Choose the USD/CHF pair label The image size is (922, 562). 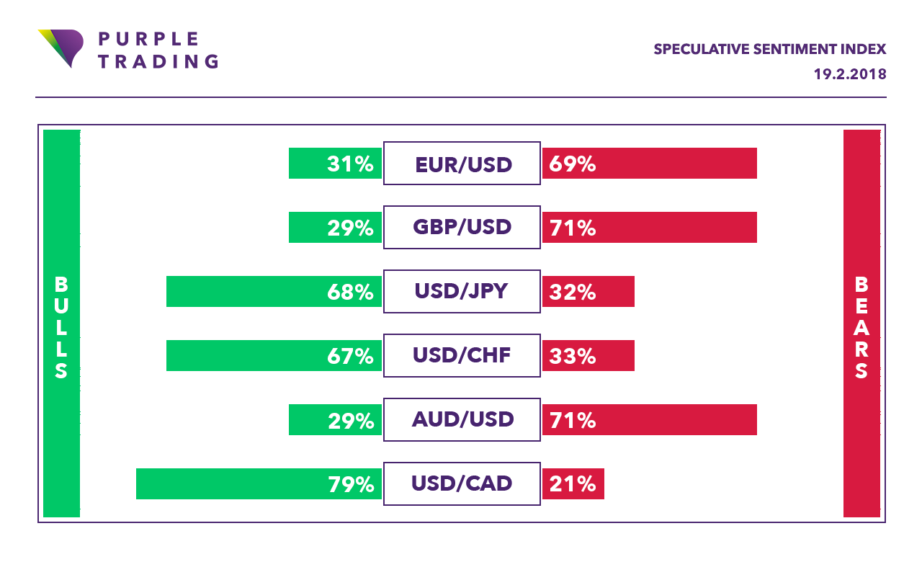pyautogui.click(x=462, y=356)
